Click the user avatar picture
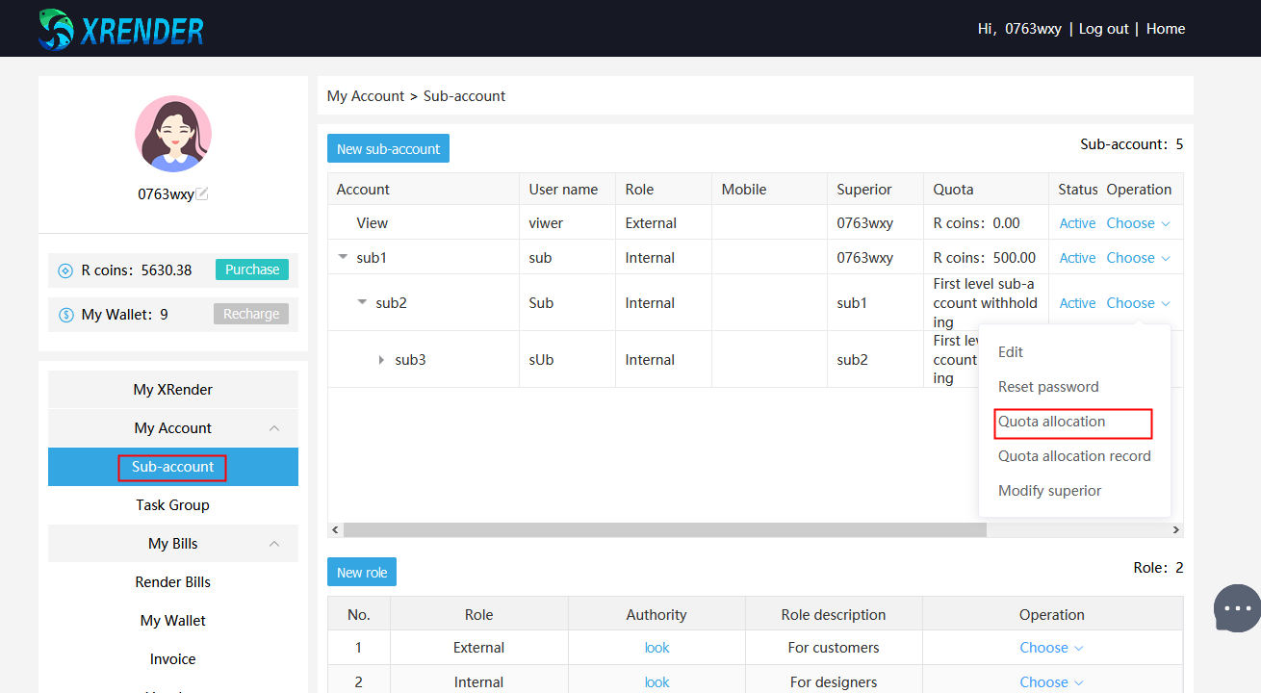1261x693 pixels. pyautogui.click(x=173, y=134)
